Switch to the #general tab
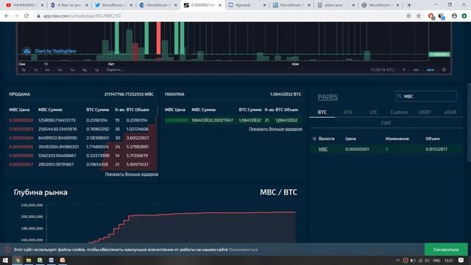This screenshot has height=265, width=471. (x=247, y=5)
